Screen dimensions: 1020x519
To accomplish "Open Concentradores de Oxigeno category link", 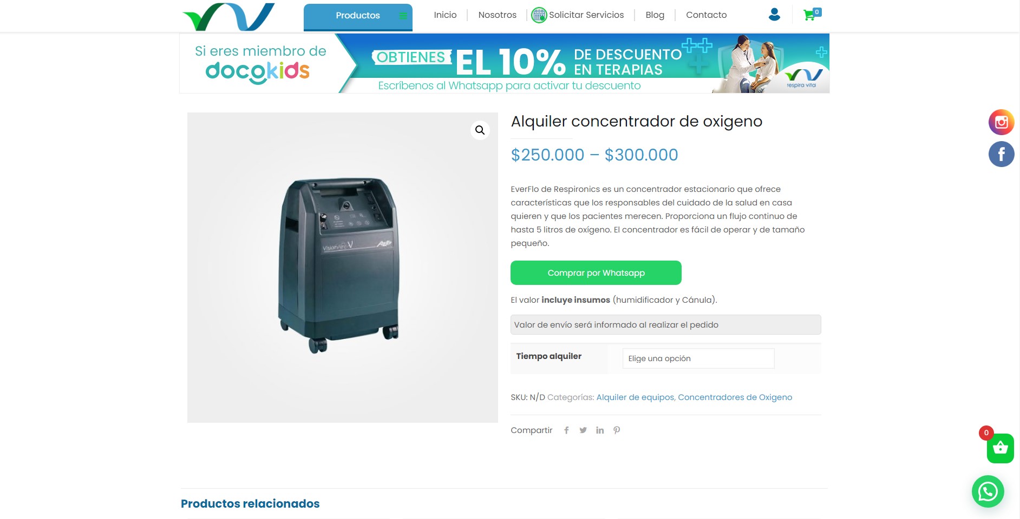I will tap(735, 397).
